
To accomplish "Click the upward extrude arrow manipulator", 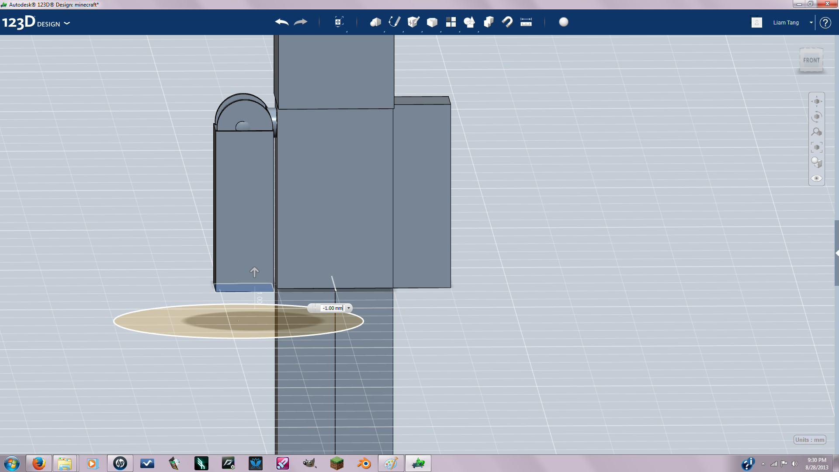I will pos(254,272).
